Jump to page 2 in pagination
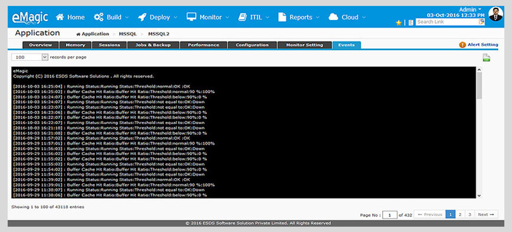 [460, 214]
